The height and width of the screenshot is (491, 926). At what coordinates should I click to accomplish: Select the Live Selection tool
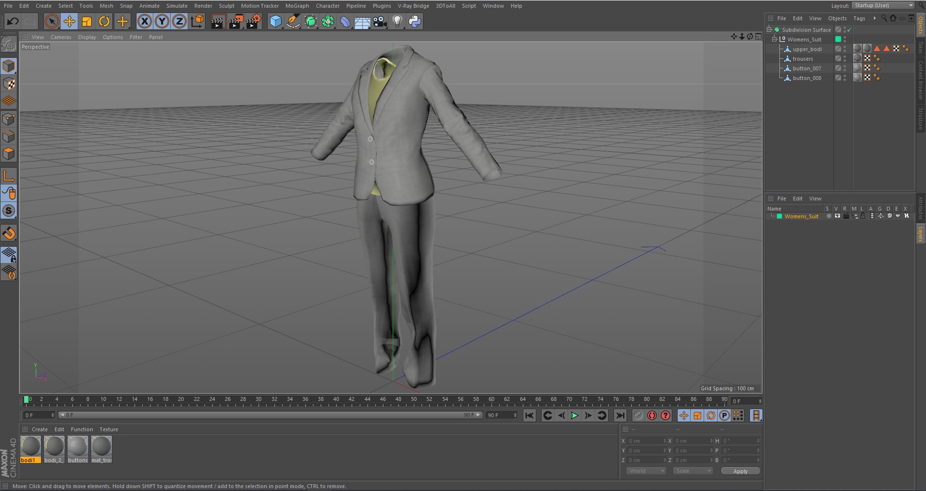[x=52, y=21]
